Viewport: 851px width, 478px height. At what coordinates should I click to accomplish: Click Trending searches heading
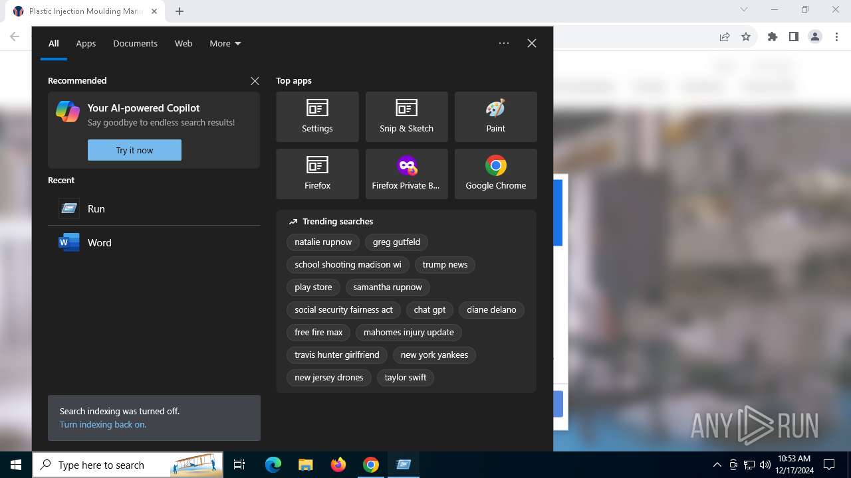click(x=338, y=222)
